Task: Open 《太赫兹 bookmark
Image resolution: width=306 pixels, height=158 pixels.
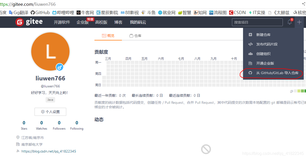Action: point(280,13)
